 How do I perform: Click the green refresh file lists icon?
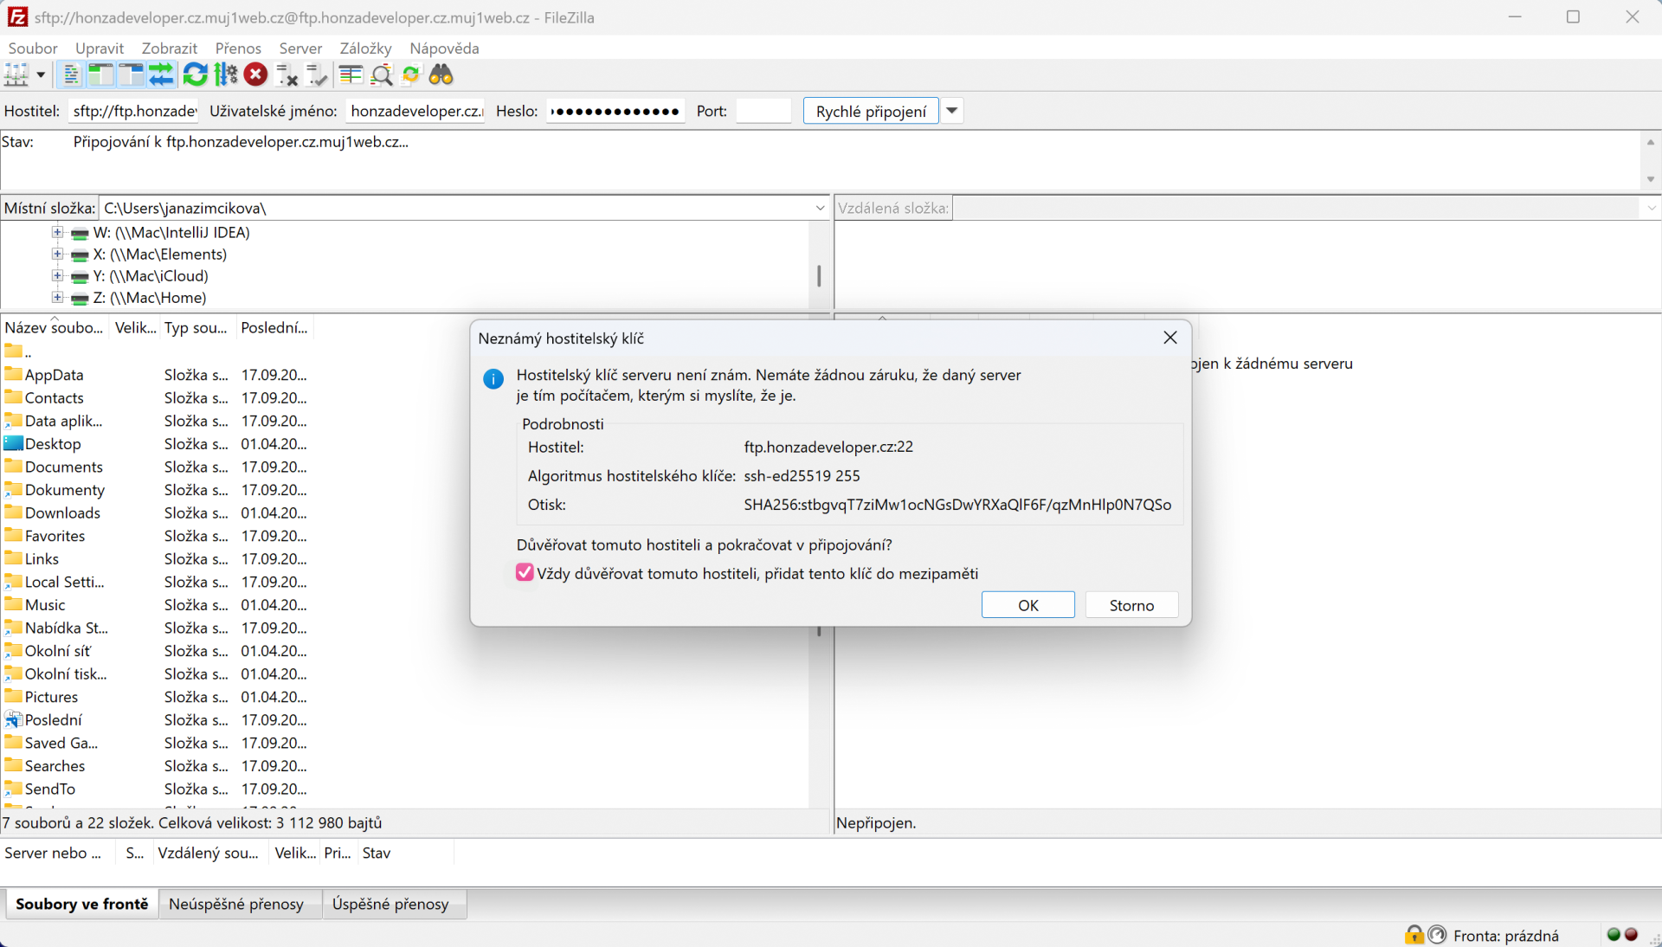tap(195, 75)
